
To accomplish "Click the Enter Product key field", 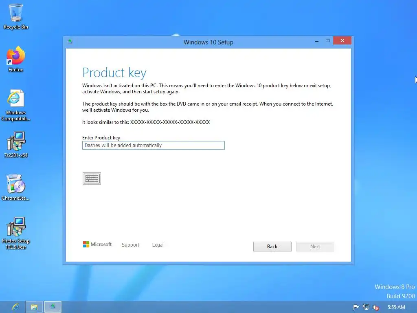I will pyautogui.click(x=154, y=145).
